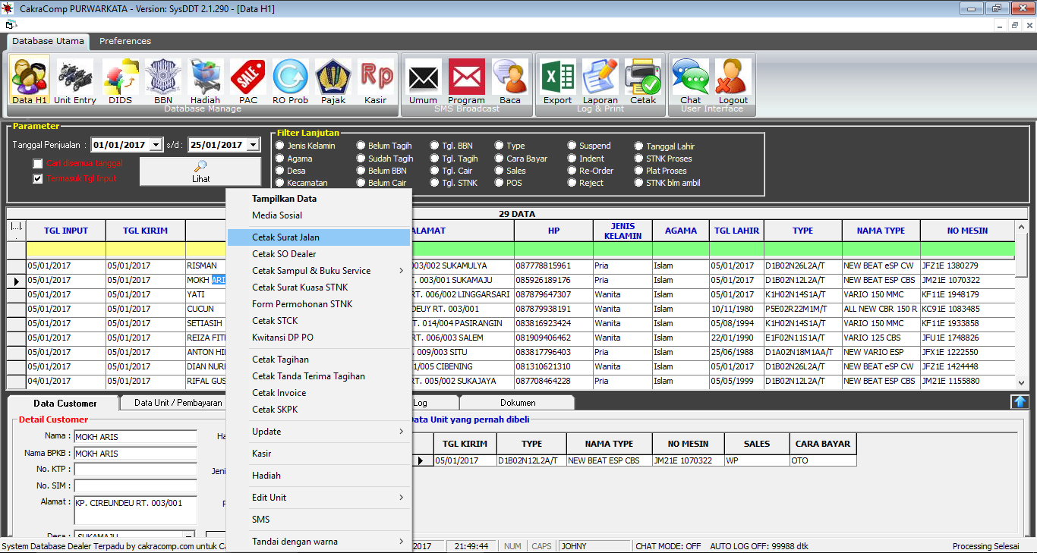The image size is (1037, 553).
Task: Click the Pajak tax icon
Action: 333,80
